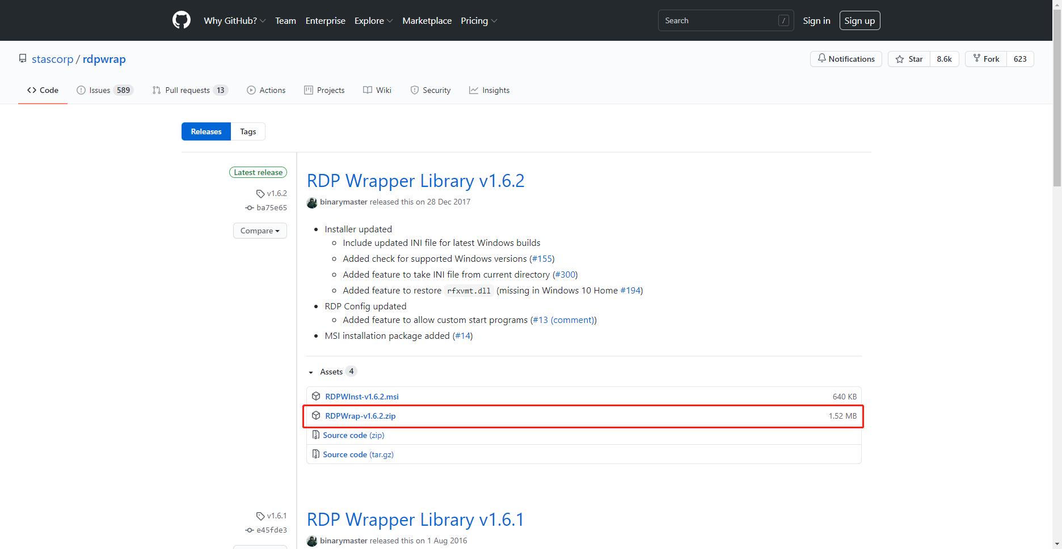The width and height of the screenshot is (1062, 549).
Task: Focus the GitHub Search field
Action: pyautogui.click(x=726, y=20)
